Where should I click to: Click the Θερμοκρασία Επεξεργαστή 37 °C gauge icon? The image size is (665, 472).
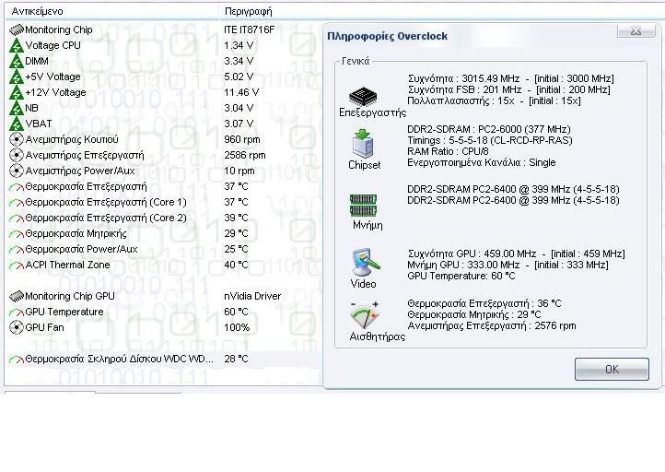[x=16, y=187]
